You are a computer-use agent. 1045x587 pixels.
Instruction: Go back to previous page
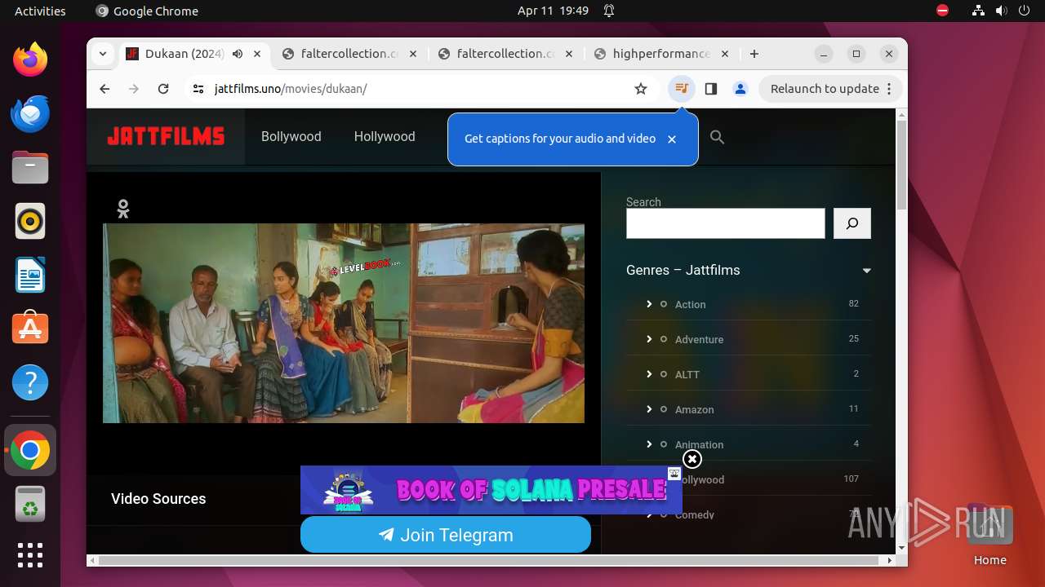[x=104, y=89]
